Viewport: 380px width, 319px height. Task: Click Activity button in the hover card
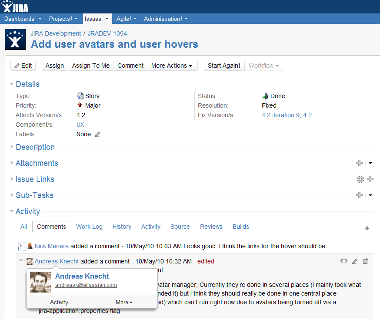(59, 303)
